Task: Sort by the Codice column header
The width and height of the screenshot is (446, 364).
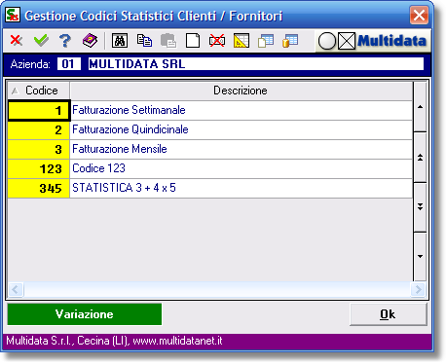Action: point(39,91)
